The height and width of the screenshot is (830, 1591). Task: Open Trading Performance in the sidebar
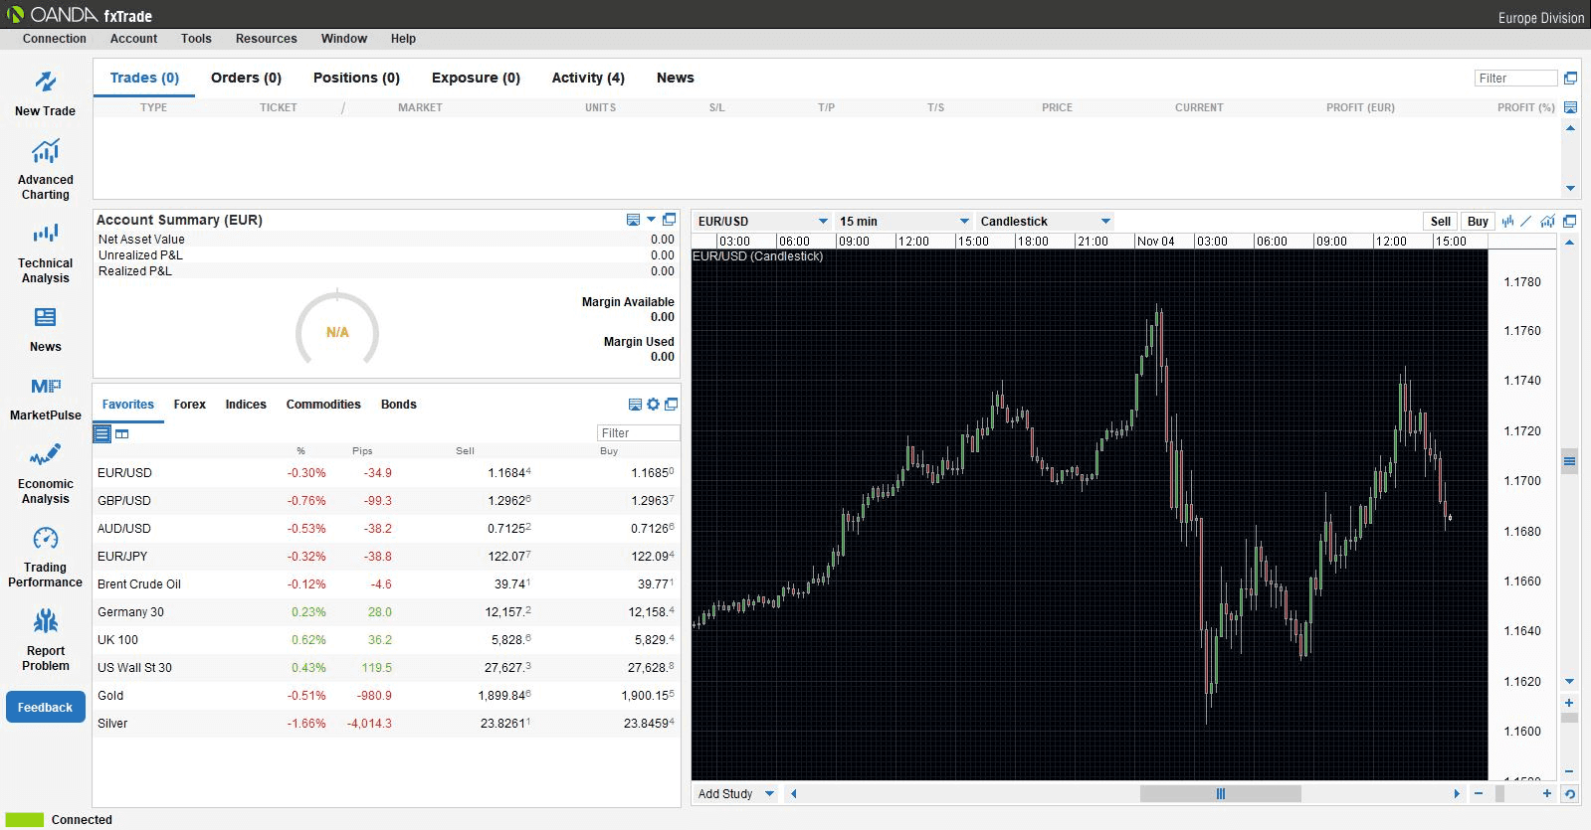45,558
